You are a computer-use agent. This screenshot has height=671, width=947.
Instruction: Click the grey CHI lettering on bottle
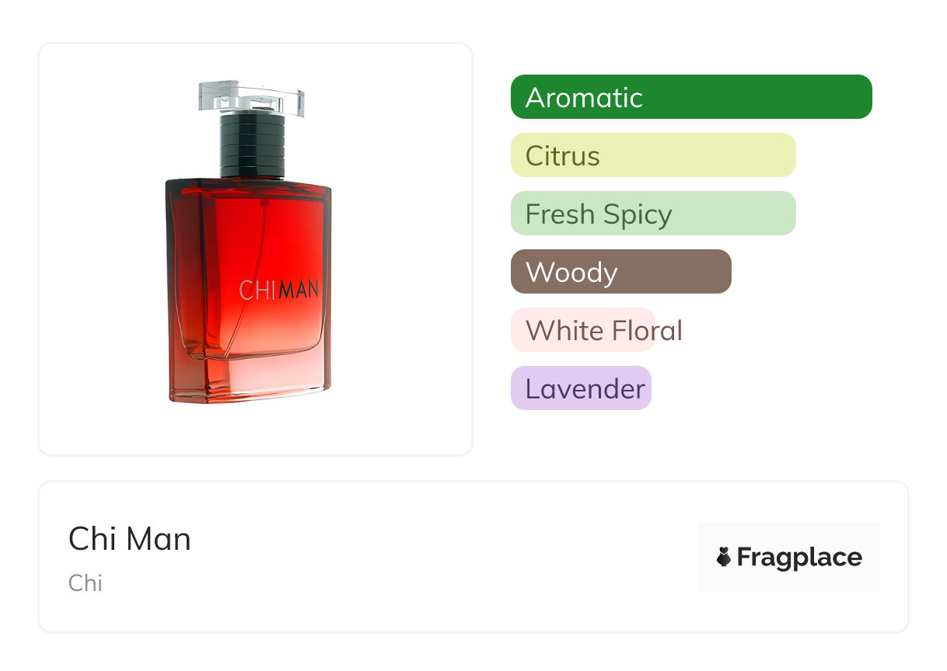tap(258, 290)
